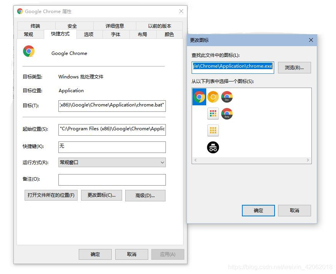Click the 备注 comment field
Image resolution: width=336 pixels, height=274 pixels.
pyautogui.click(x=112, y=180)
